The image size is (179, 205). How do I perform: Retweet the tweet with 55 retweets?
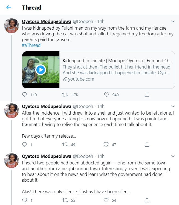(x=65, y=200)
